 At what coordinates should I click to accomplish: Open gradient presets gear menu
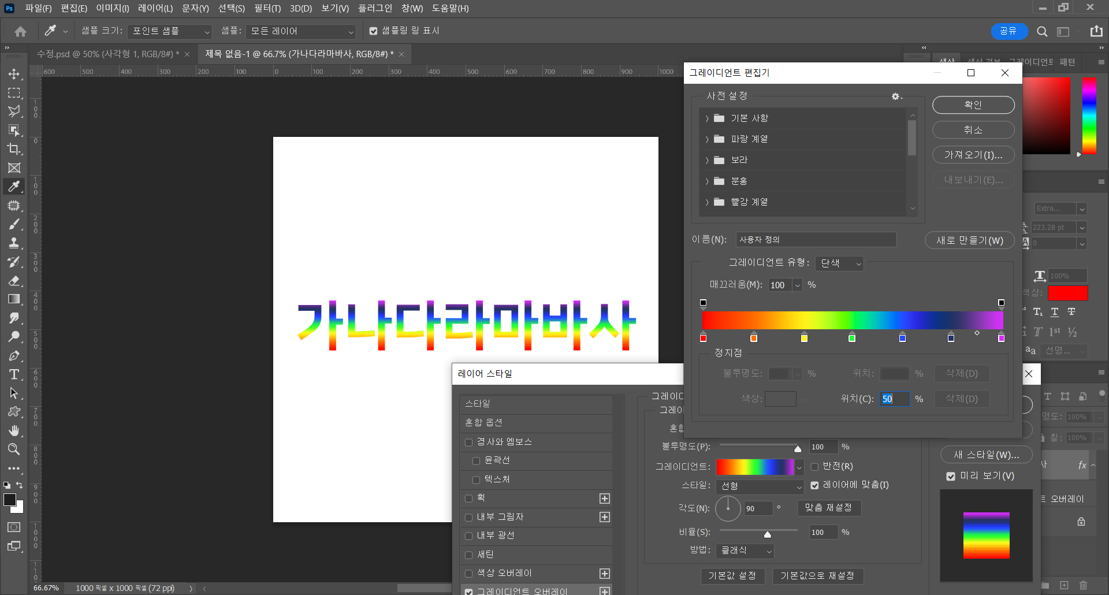(896, 96)
